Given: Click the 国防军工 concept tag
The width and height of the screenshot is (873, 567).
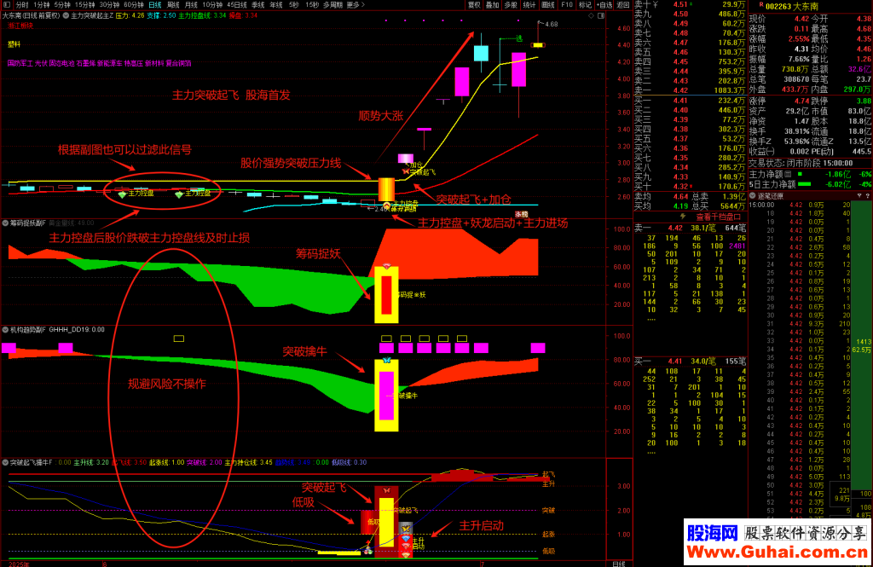Looking at the screenshot, I should pyautogui.click(x=20, y=63).
